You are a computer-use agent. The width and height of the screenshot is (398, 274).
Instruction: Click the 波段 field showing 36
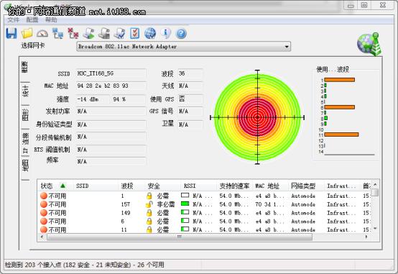click(190, 73)
